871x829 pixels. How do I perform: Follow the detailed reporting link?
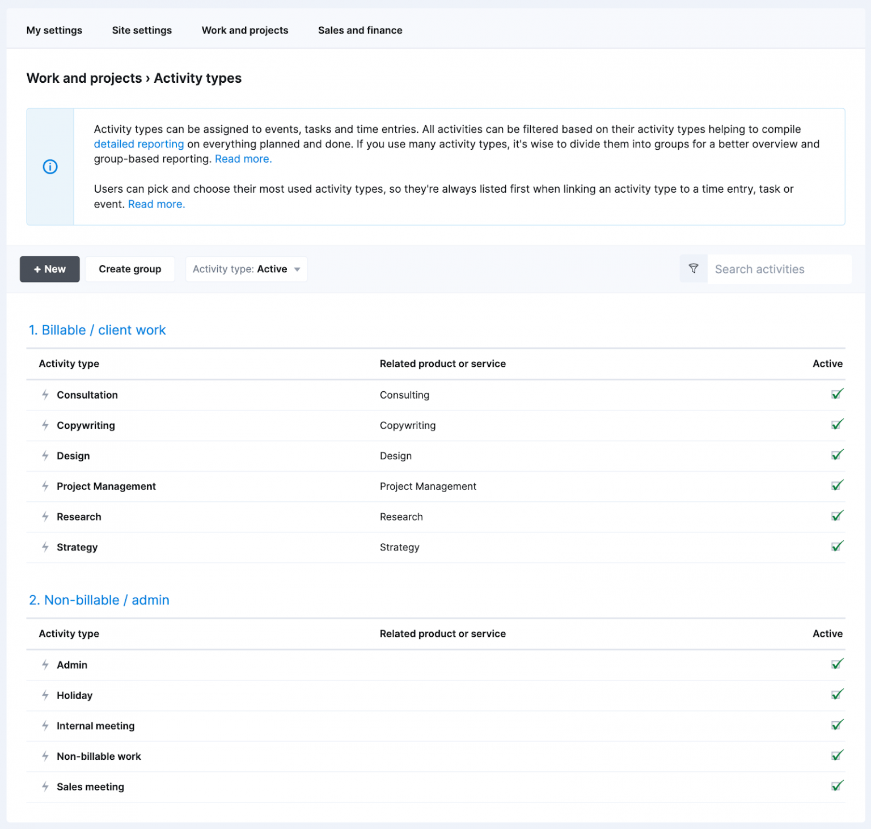click(138, 144)
